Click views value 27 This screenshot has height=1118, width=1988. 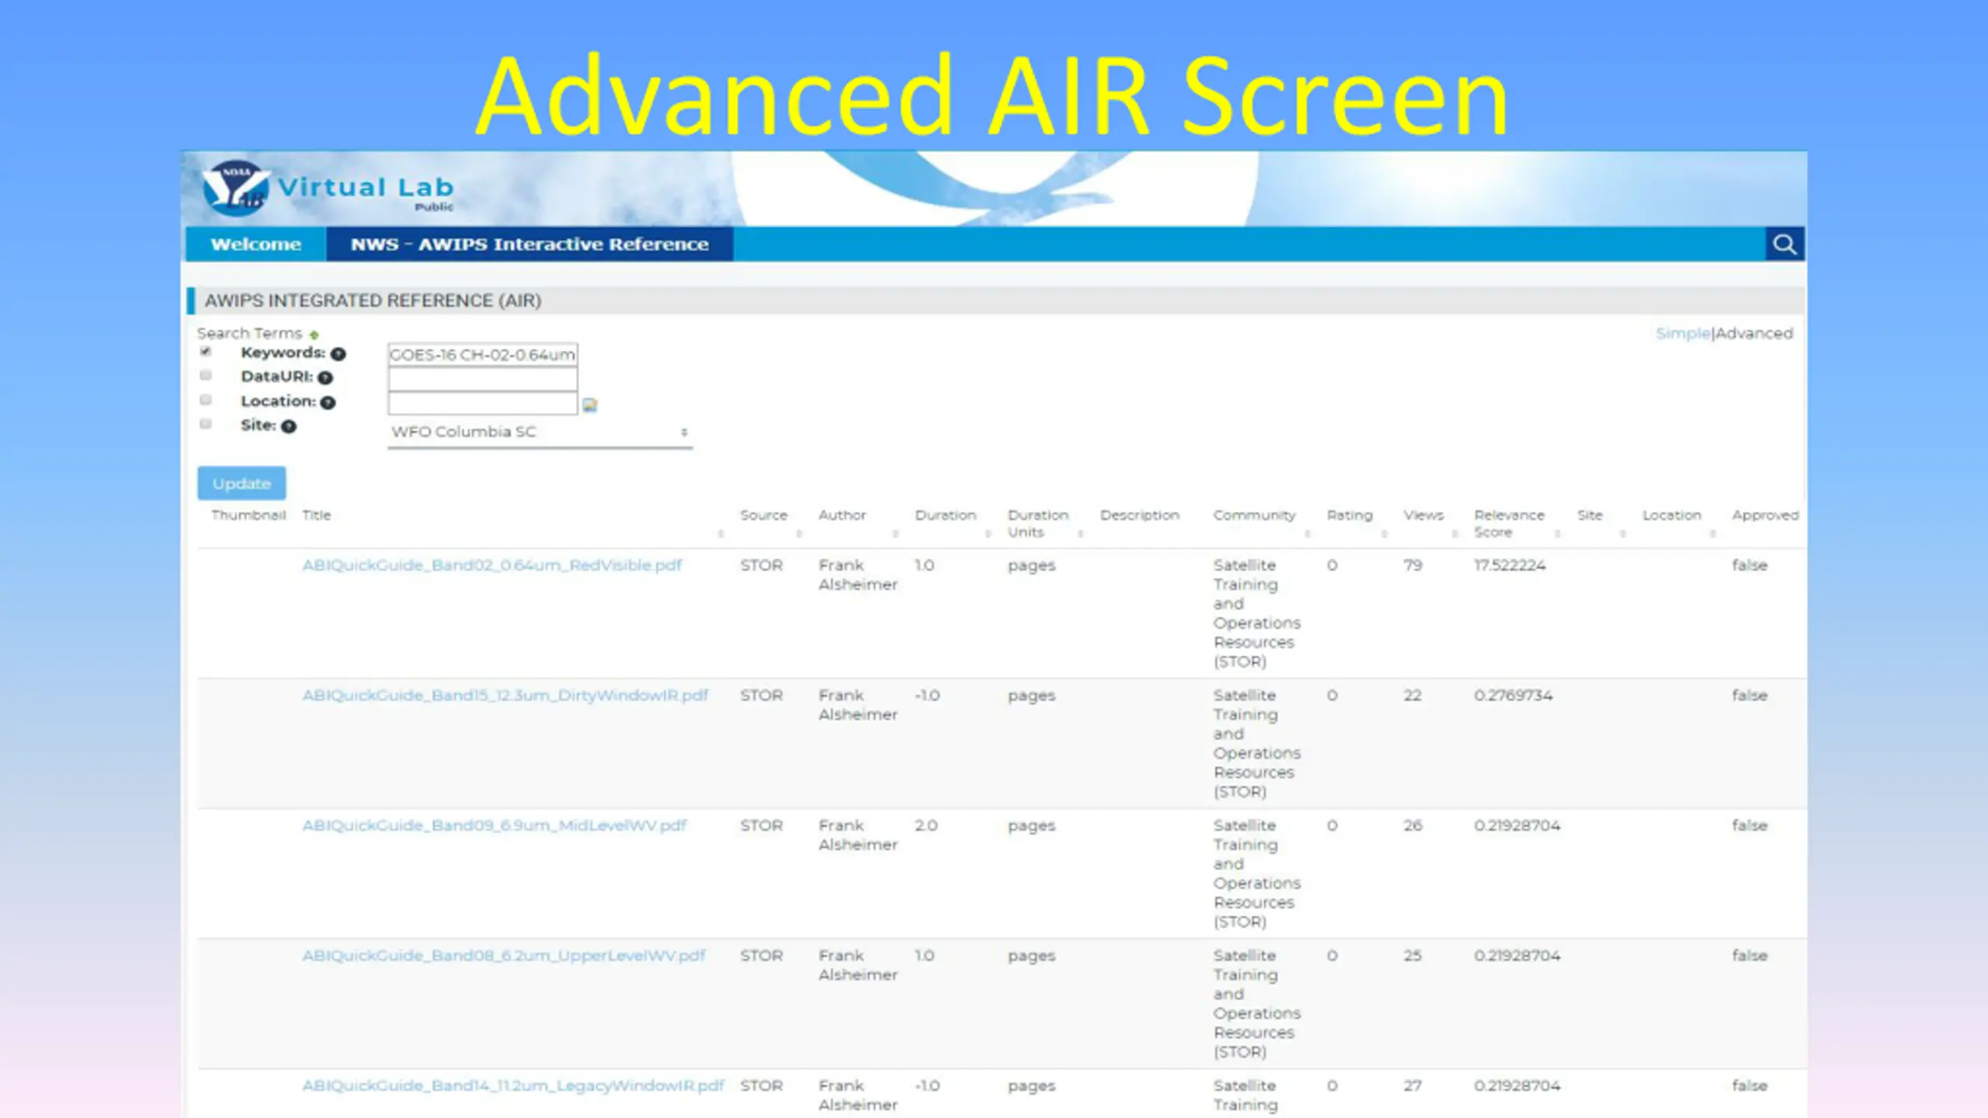tap(1413, 1086)
